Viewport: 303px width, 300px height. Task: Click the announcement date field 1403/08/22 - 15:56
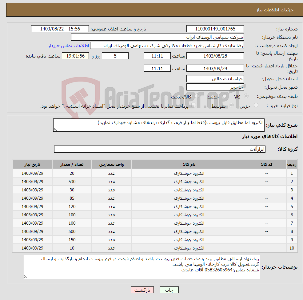point(60,29)
